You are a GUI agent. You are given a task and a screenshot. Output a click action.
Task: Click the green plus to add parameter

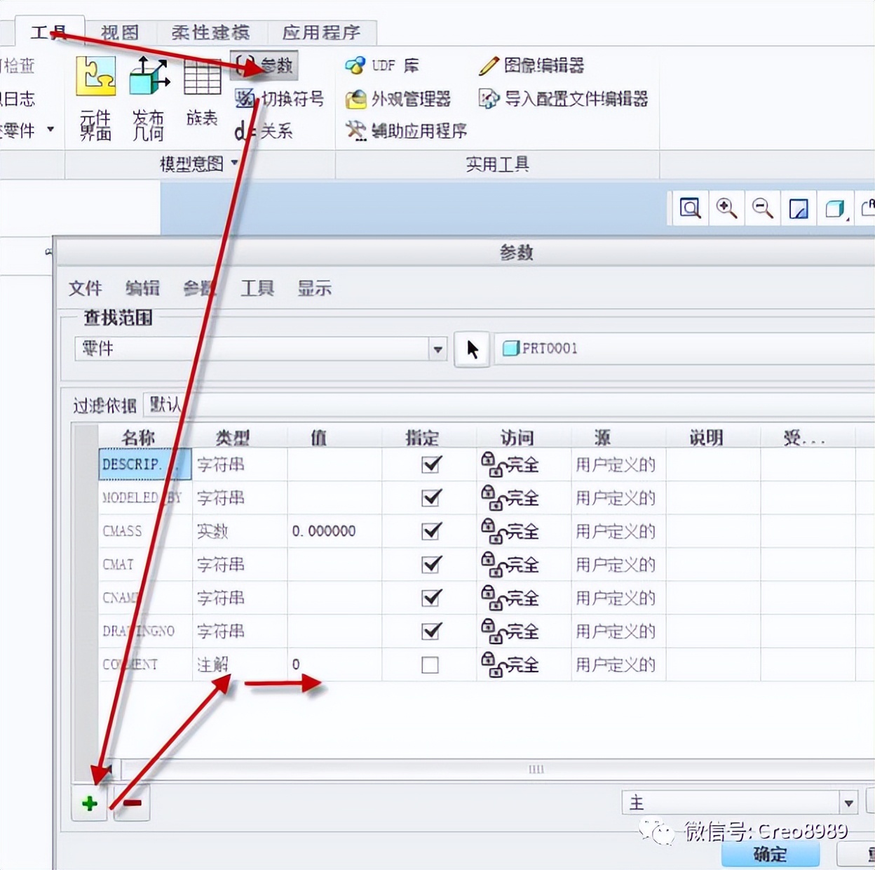pyautogui.click(x=89, y=804)
